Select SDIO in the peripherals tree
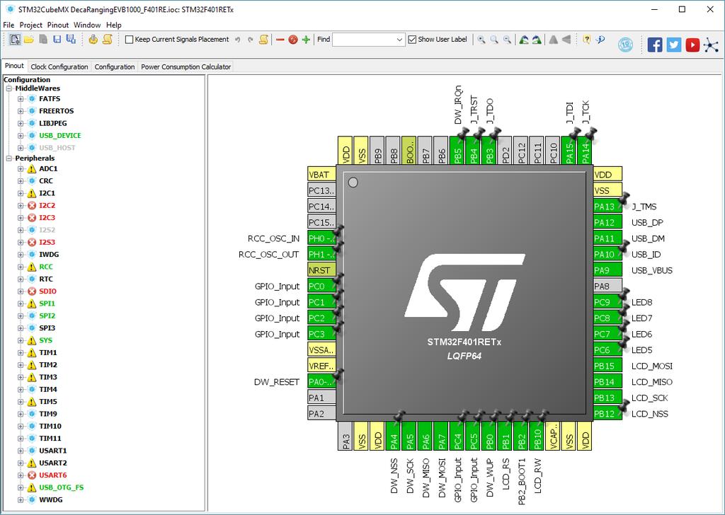 [x=47, y=291]
